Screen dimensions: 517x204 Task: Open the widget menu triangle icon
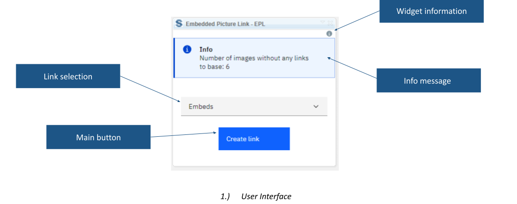tap(322, 22)
